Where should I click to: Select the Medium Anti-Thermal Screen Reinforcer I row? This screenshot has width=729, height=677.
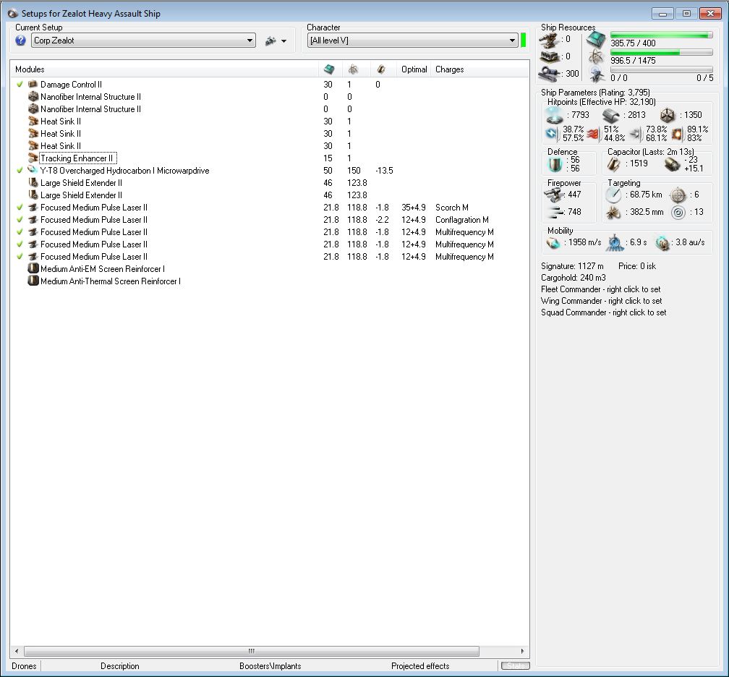[270, 281]
